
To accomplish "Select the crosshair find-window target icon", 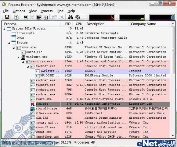I will [78, 17].
